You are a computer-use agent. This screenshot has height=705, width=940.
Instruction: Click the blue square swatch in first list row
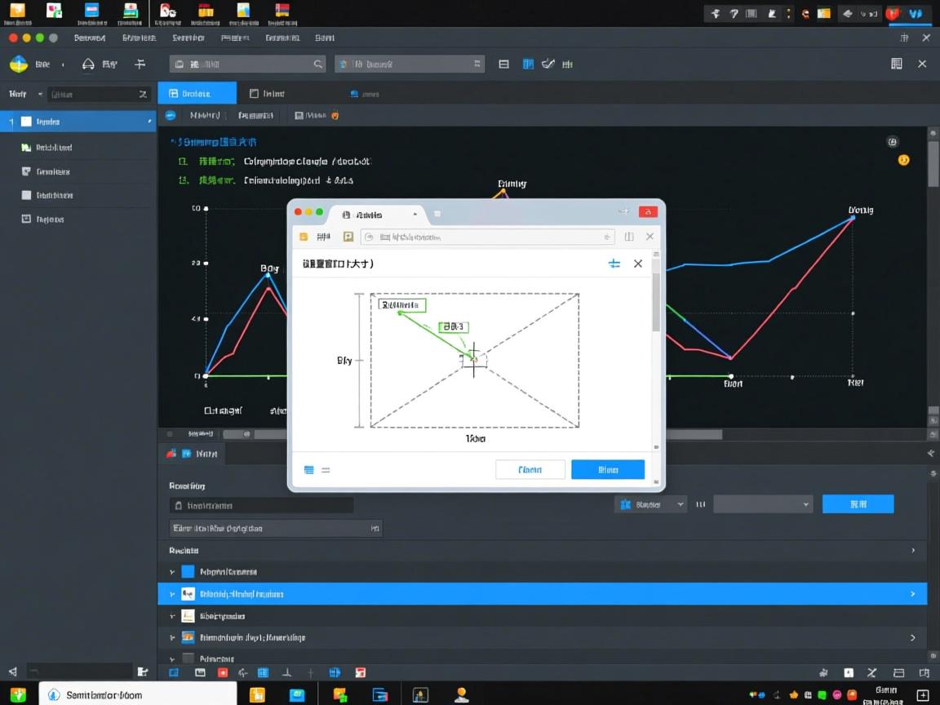[188, 572]
